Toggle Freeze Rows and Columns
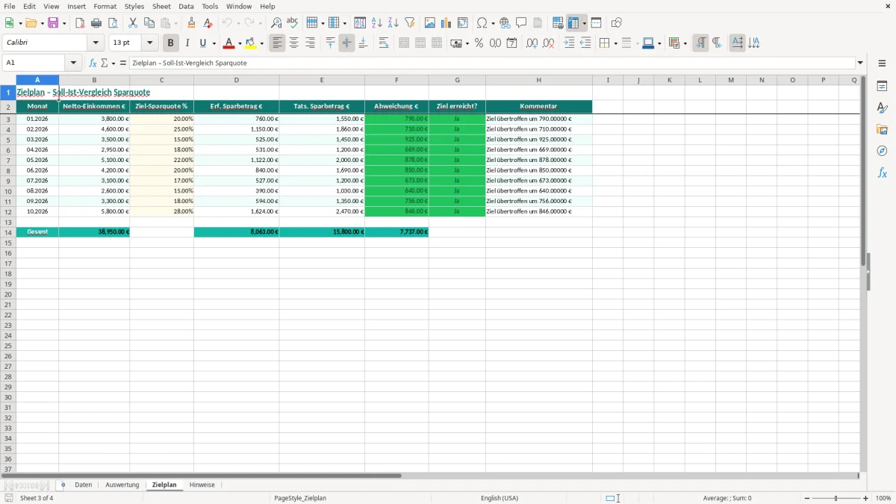The height and width of the screenshot is (504, 896). point(573,23)
